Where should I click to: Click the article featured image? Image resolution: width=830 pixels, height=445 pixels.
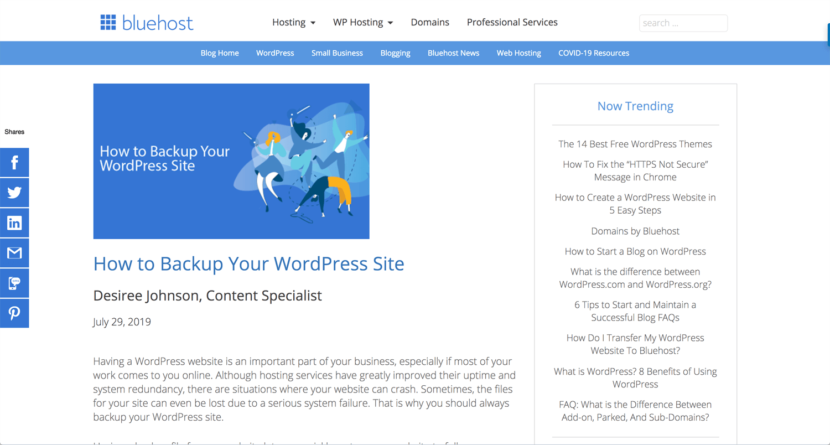231,161
